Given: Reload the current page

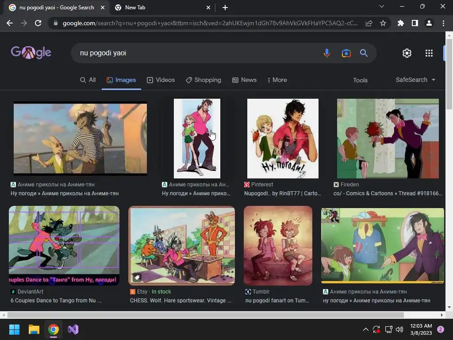Looking at the screenshot, I should (x=38, y=23).
